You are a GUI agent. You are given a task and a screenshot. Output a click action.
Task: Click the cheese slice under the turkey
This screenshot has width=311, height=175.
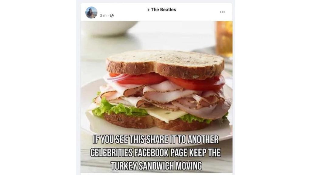(166, 115)
